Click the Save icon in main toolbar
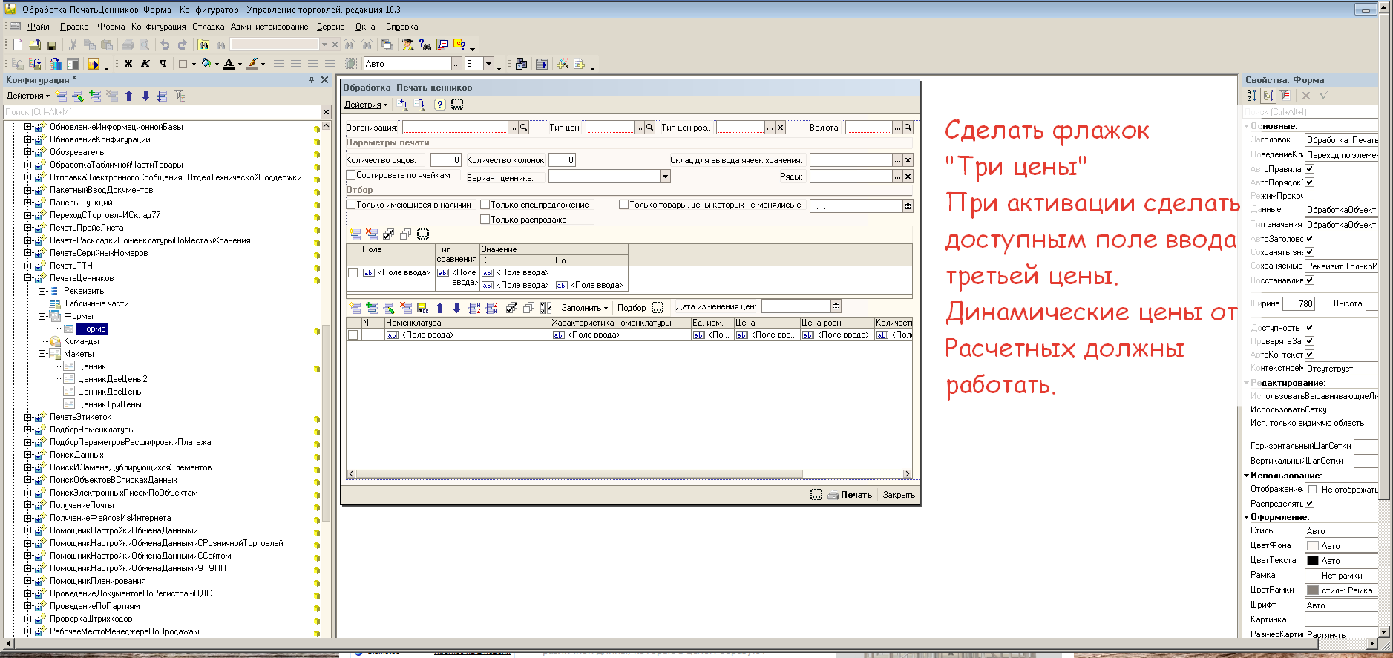This screenshot has height=658, width=1393. click(52, 45)
